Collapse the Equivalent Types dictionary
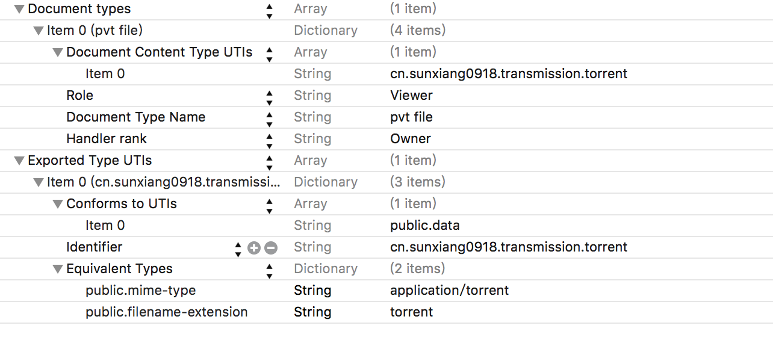 58,269
